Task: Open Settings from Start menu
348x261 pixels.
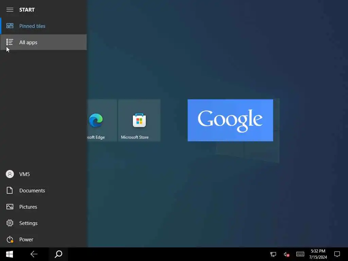Action: 43,223
